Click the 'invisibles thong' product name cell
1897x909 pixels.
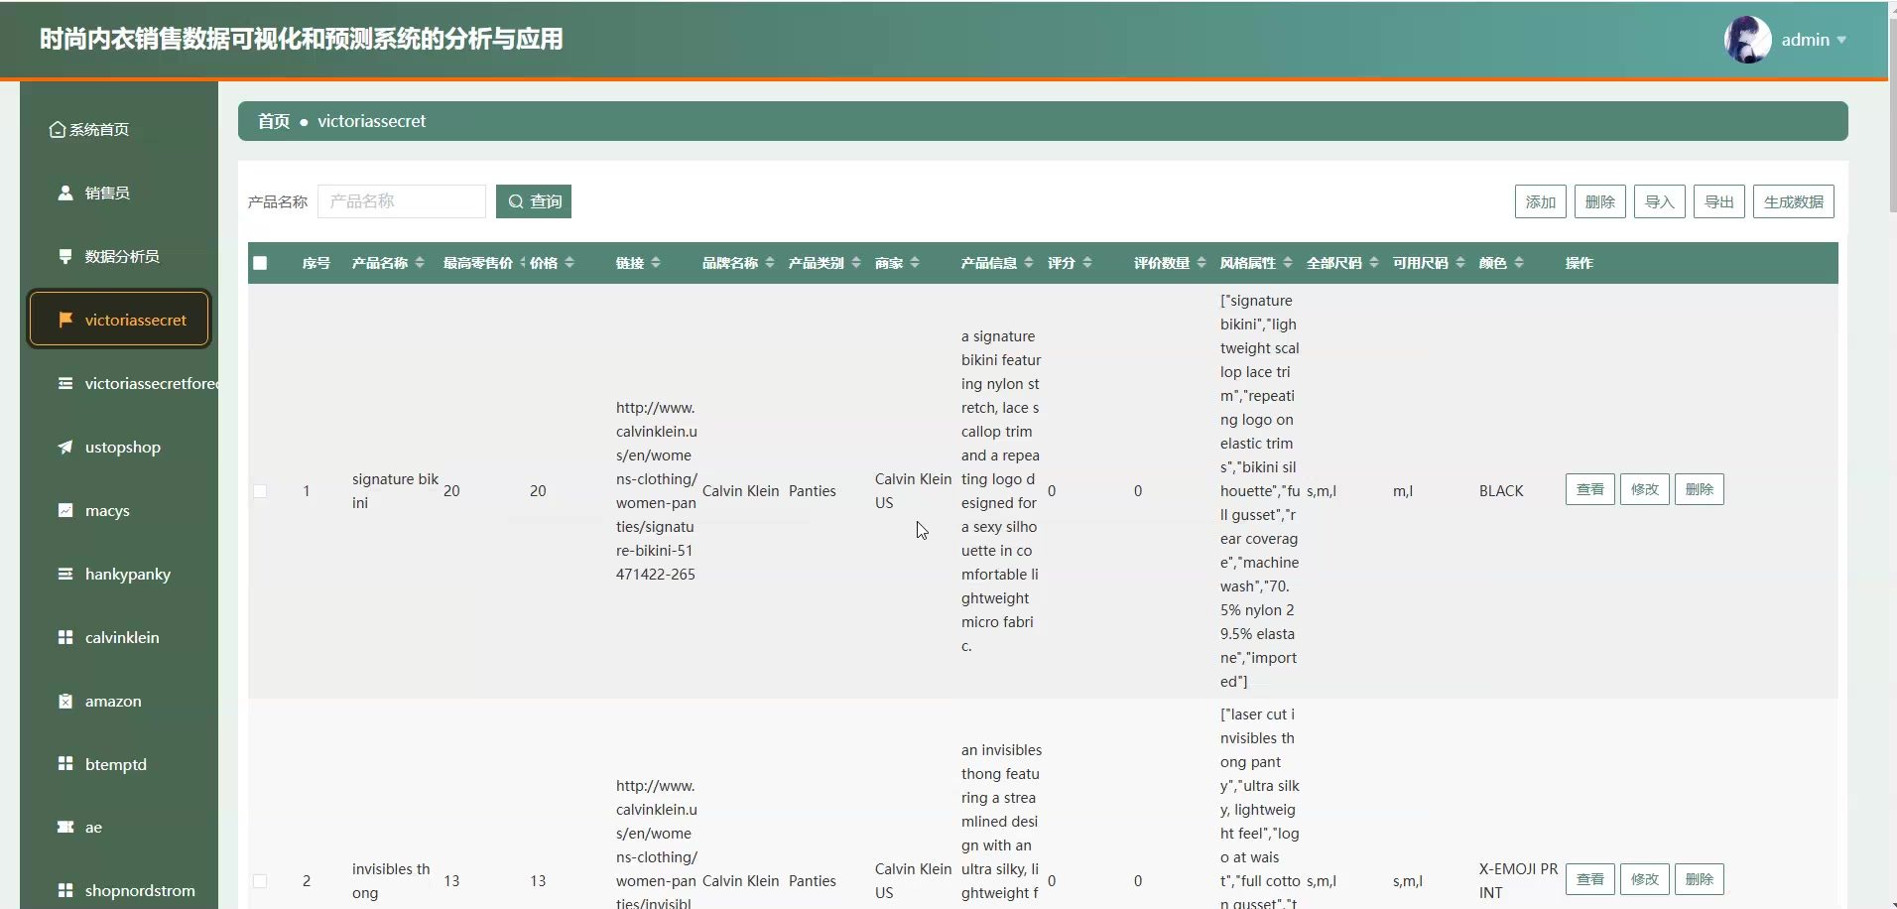(x=391, y=881)
